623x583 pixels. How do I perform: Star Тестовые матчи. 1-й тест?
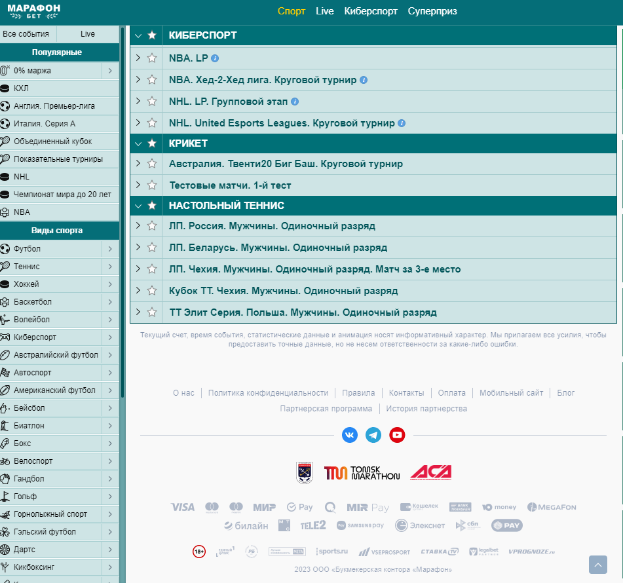point(152,185)
